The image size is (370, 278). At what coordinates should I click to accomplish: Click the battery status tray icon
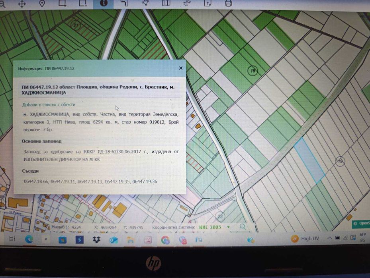(x=337, y=238)
